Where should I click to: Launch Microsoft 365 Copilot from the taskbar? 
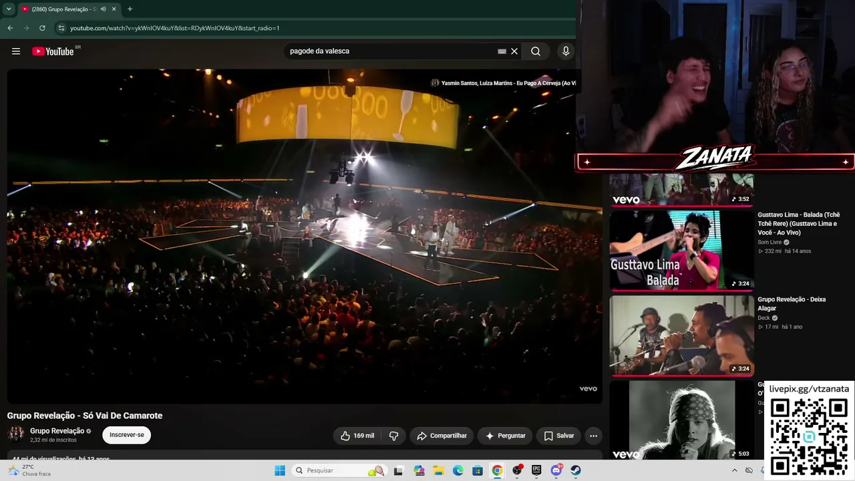click(x=419, y=470)
